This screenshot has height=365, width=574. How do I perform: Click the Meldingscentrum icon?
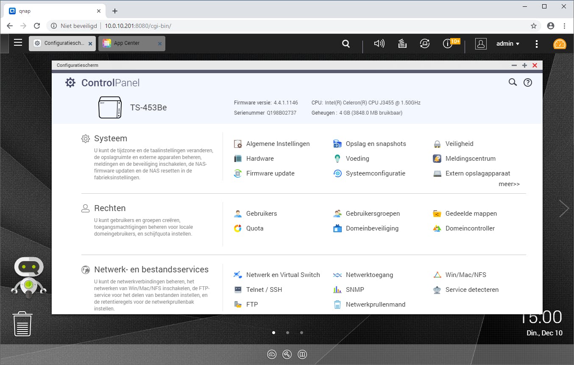437,159
